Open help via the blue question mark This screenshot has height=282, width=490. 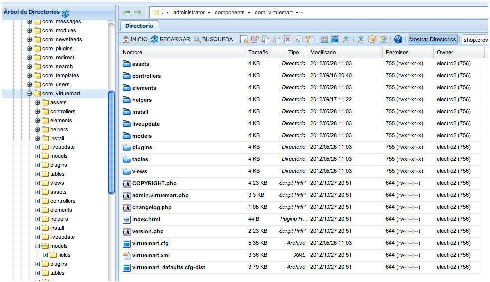(398, 39)
